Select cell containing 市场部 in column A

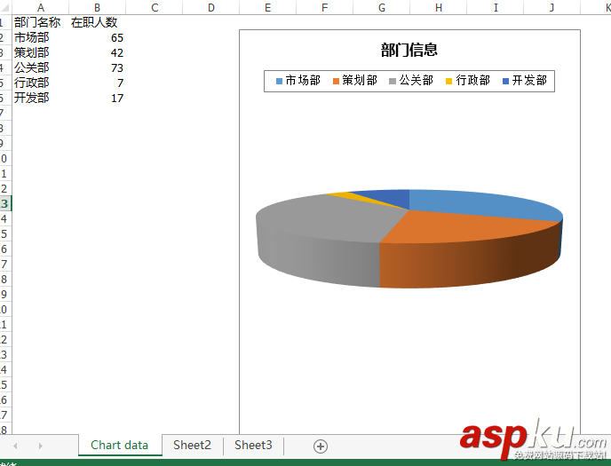(41, 37)
